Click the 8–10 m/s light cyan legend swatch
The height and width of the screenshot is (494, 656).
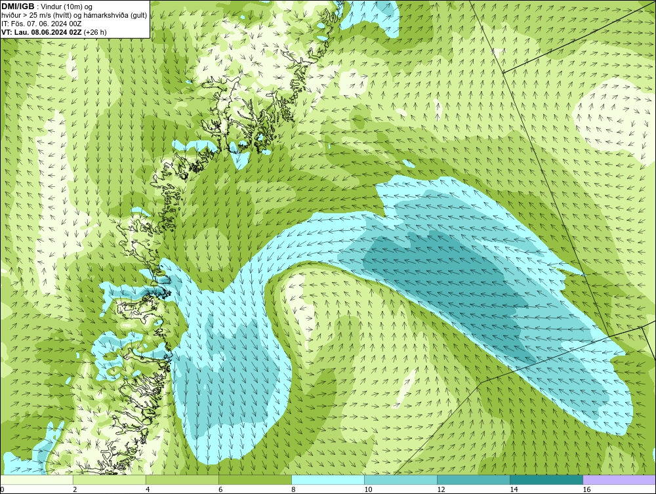point(328,480)
